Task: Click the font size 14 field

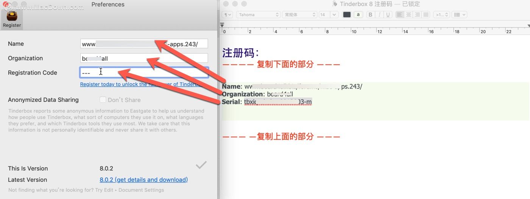Action: pos(324,15)
